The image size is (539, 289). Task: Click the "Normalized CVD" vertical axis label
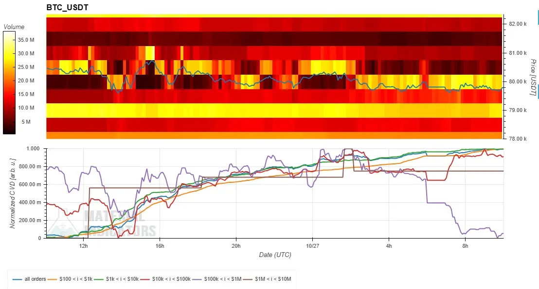tap(13, 193)
